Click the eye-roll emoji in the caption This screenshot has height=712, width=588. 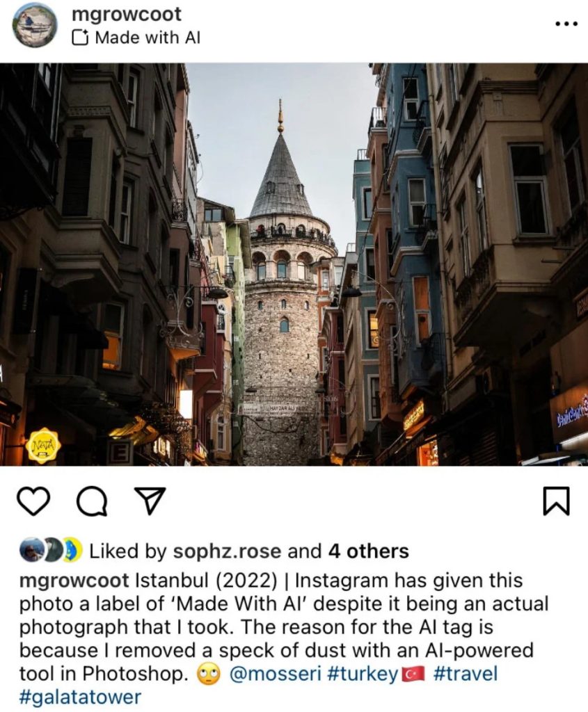[208, 674]
